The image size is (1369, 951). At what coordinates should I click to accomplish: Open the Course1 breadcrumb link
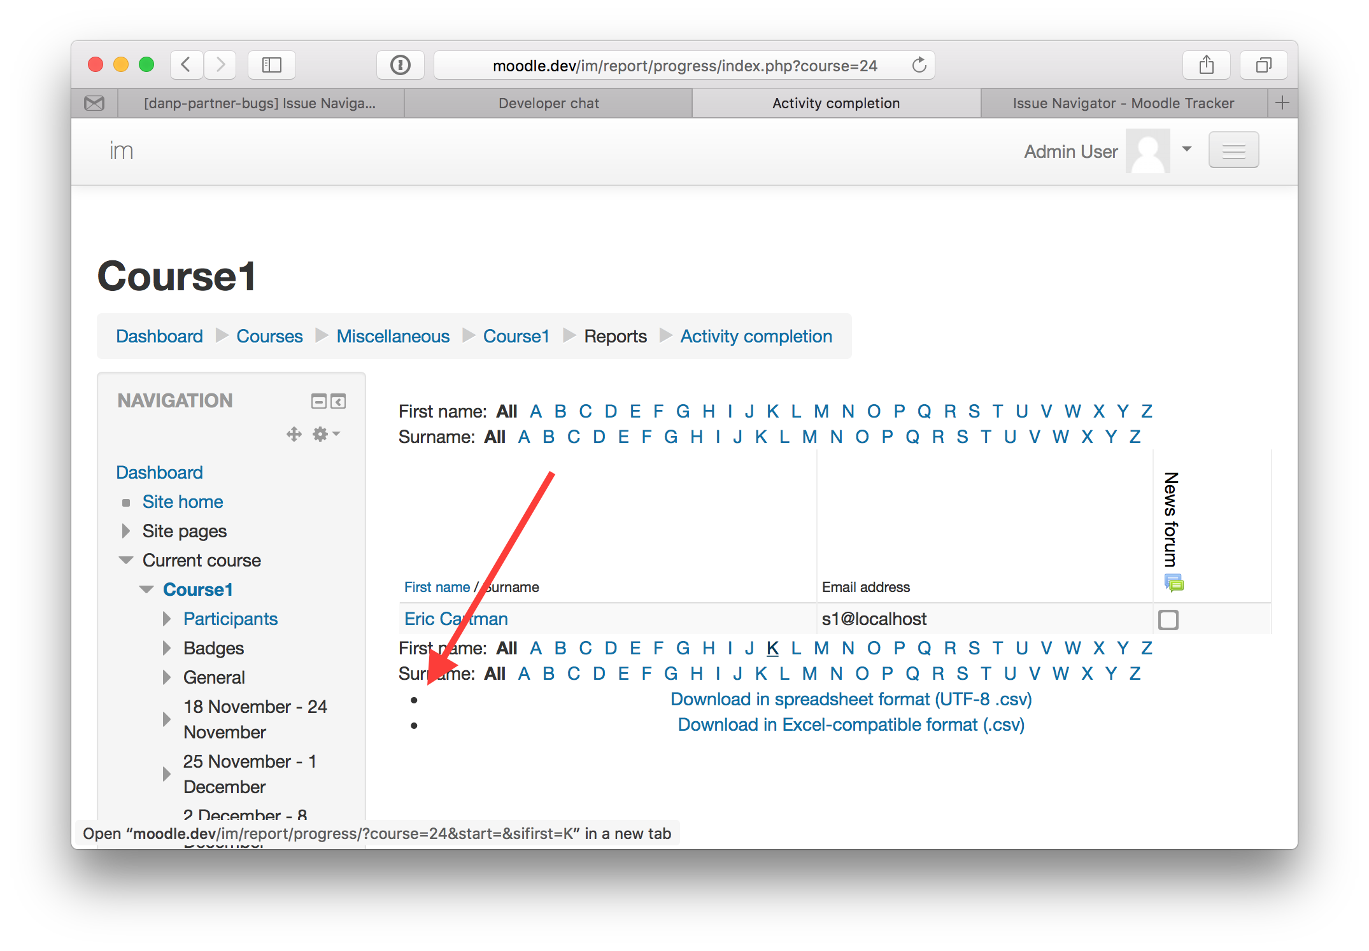(x=516, y=336)
